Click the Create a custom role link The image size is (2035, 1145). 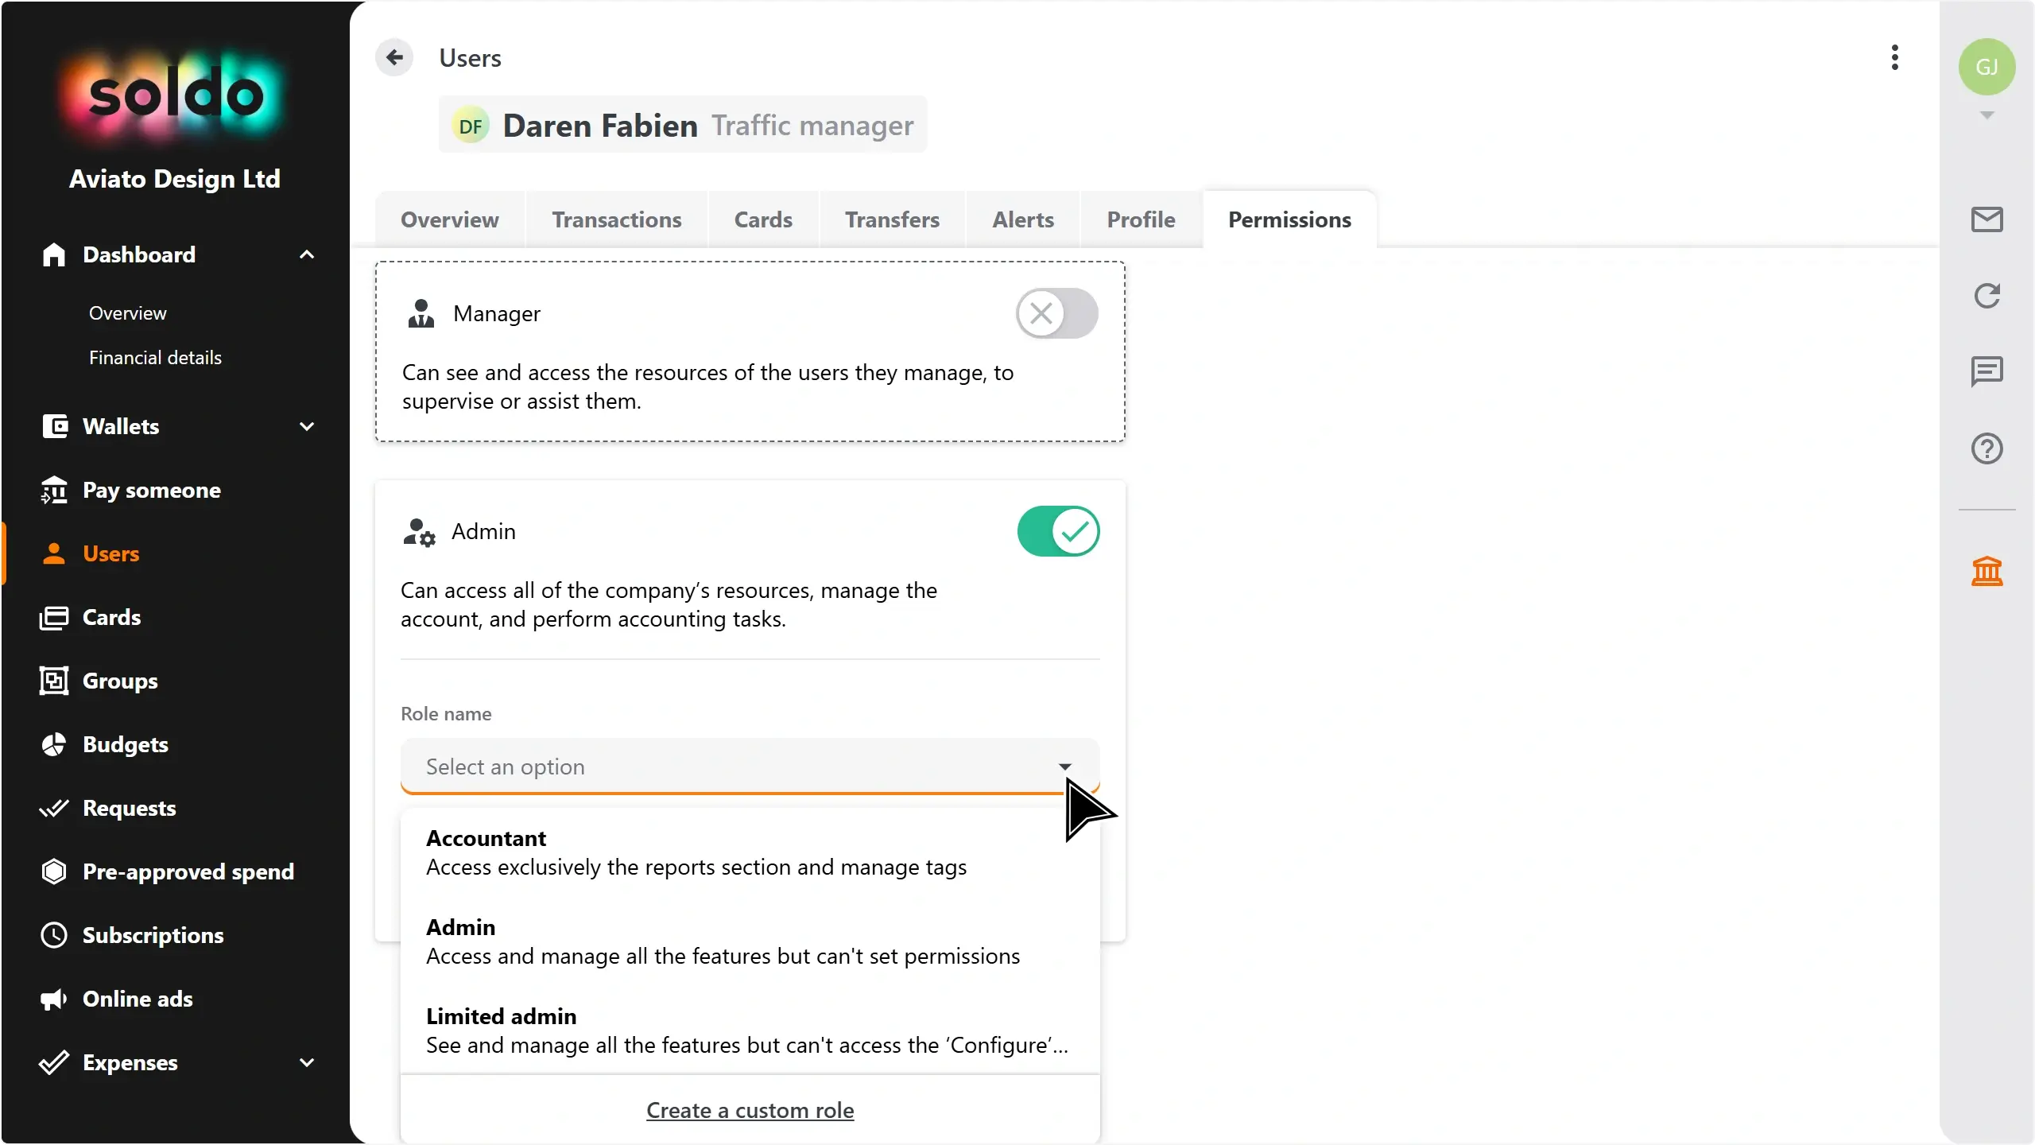click(750, 1110)
